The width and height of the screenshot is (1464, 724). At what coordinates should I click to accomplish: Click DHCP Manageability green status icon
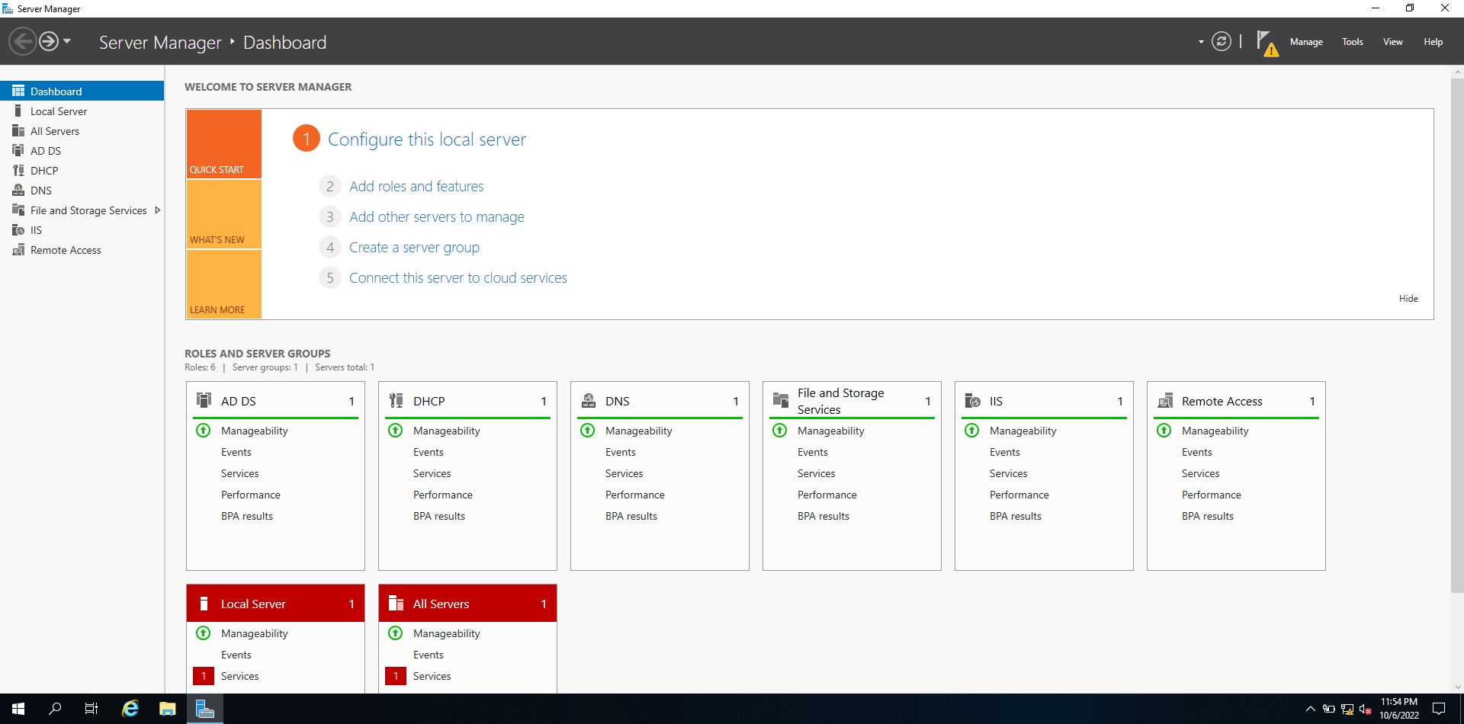coord(396,431)
